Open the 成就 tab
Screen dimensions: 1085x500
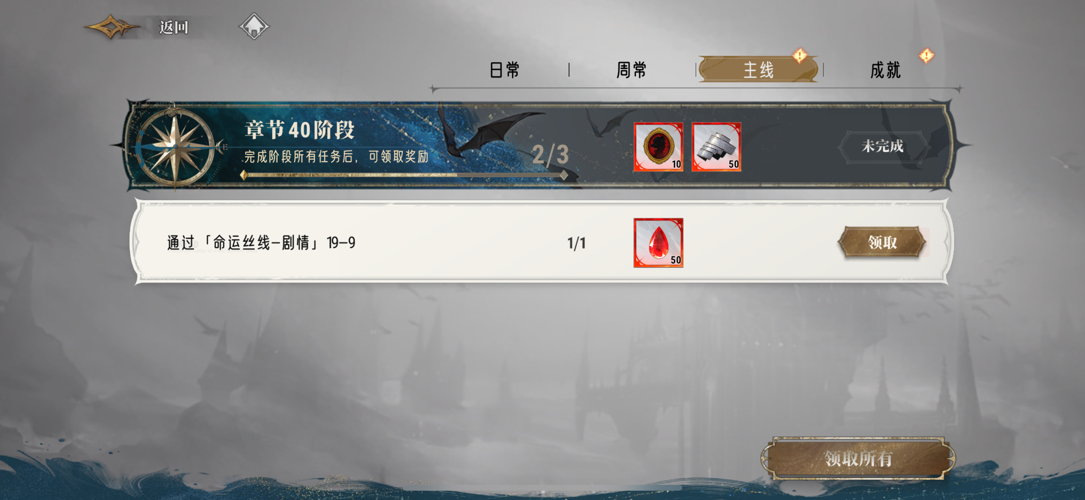[x=885, y=69]
